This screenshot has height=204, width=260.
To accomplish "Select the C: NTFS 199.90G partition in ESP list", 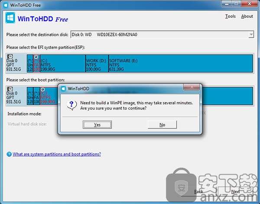I will 63,64.
